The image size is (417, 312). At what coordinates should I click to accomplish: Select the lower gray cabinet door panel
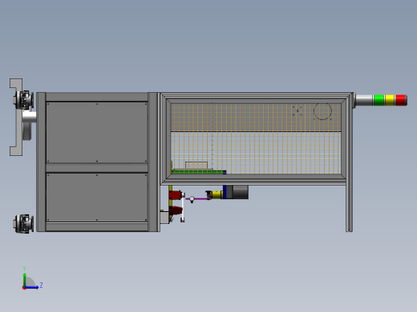[x=97, y=198]
